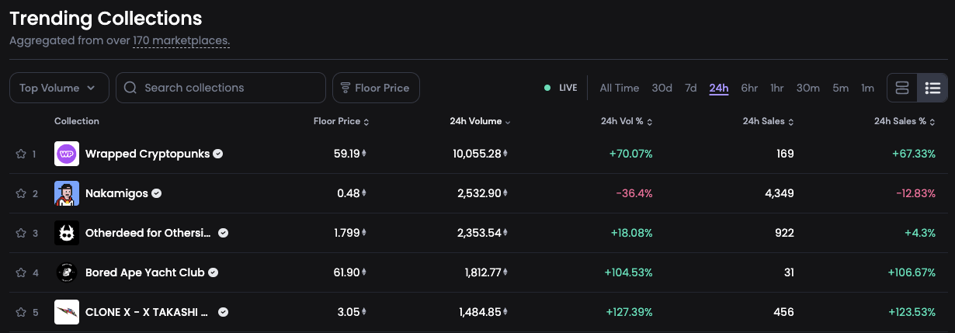The image size is (955, 333).
Task: Click the -36.4% volume change
Action: pyautogui.click(x=634, y=193)
